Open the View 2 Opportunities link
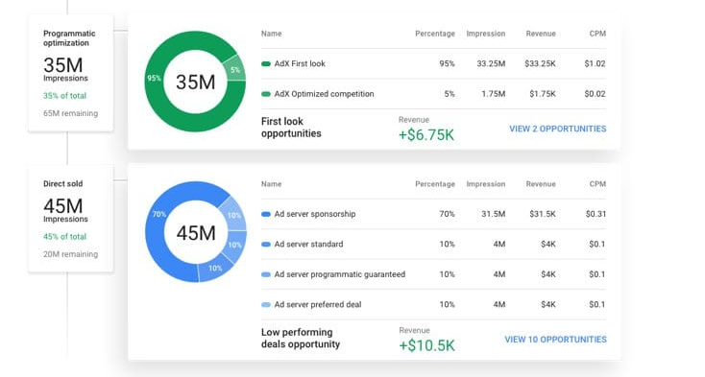The width and height of the screenshot is (705, 377). point(557,129)
